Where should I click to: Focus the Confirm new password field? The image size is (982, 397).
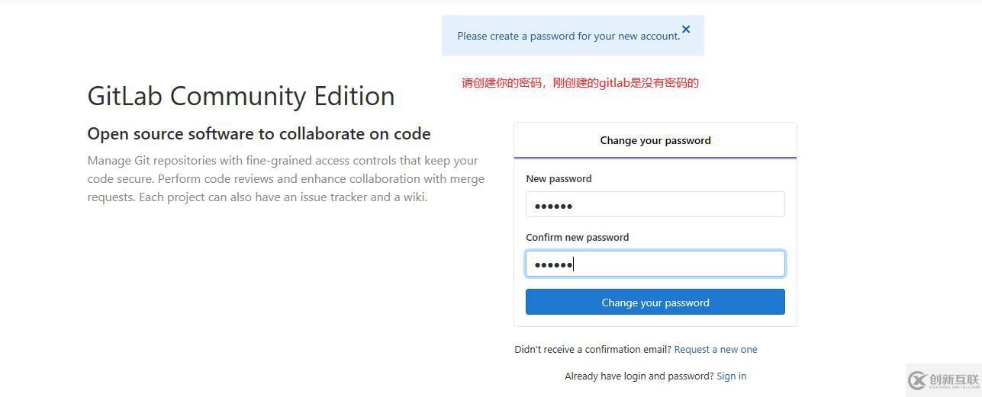655,264
